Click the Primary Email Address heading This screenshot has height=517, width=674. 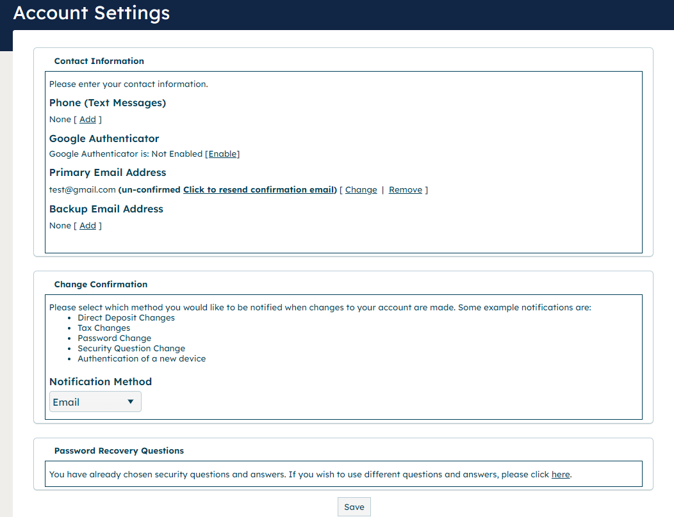click(x=107, y=173)
